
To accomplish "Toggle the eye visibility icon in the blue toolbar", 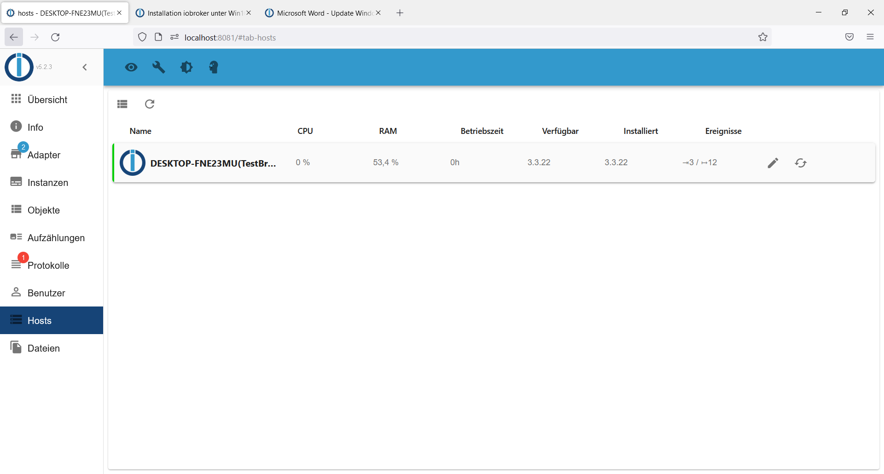I will [131, 67].
